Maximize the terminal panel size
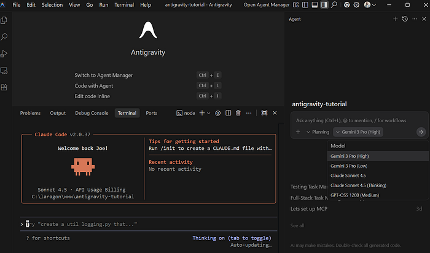The width and height of the screenshot is (430, 253). pos(264,113)
